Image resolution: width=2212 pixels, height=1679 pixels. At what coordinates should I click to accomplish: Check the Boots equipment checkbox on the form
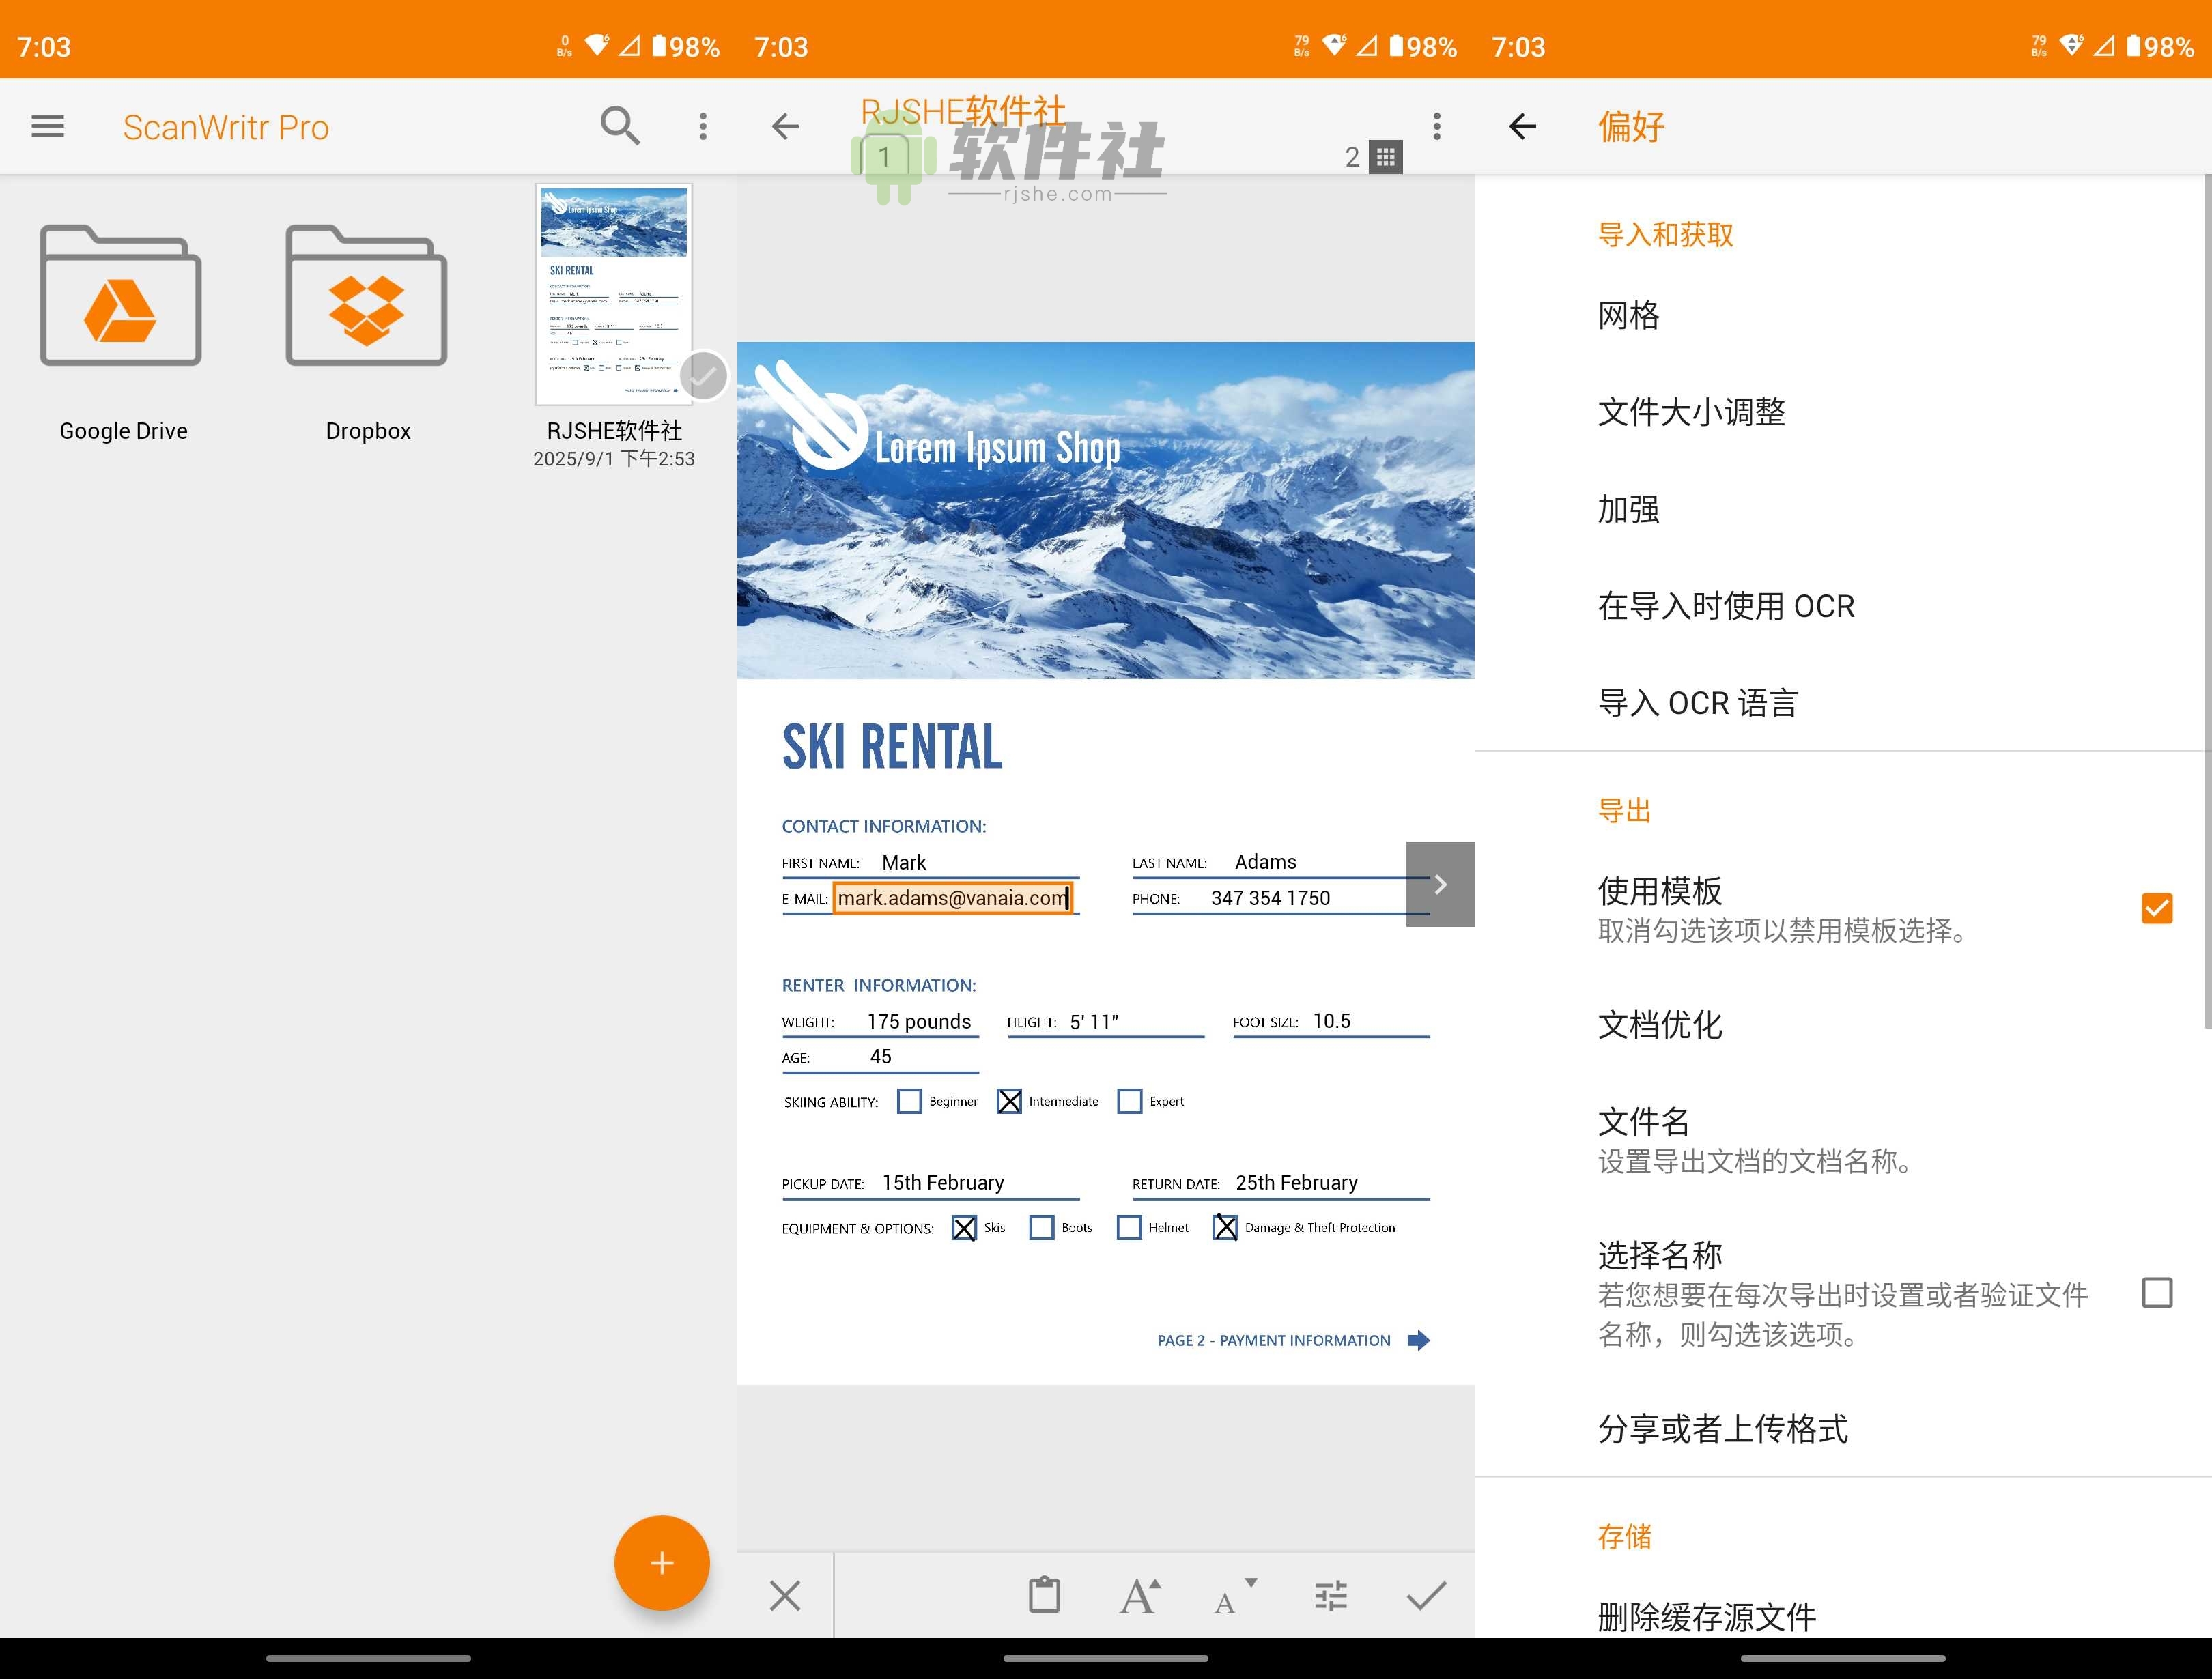point(1043,1227)
